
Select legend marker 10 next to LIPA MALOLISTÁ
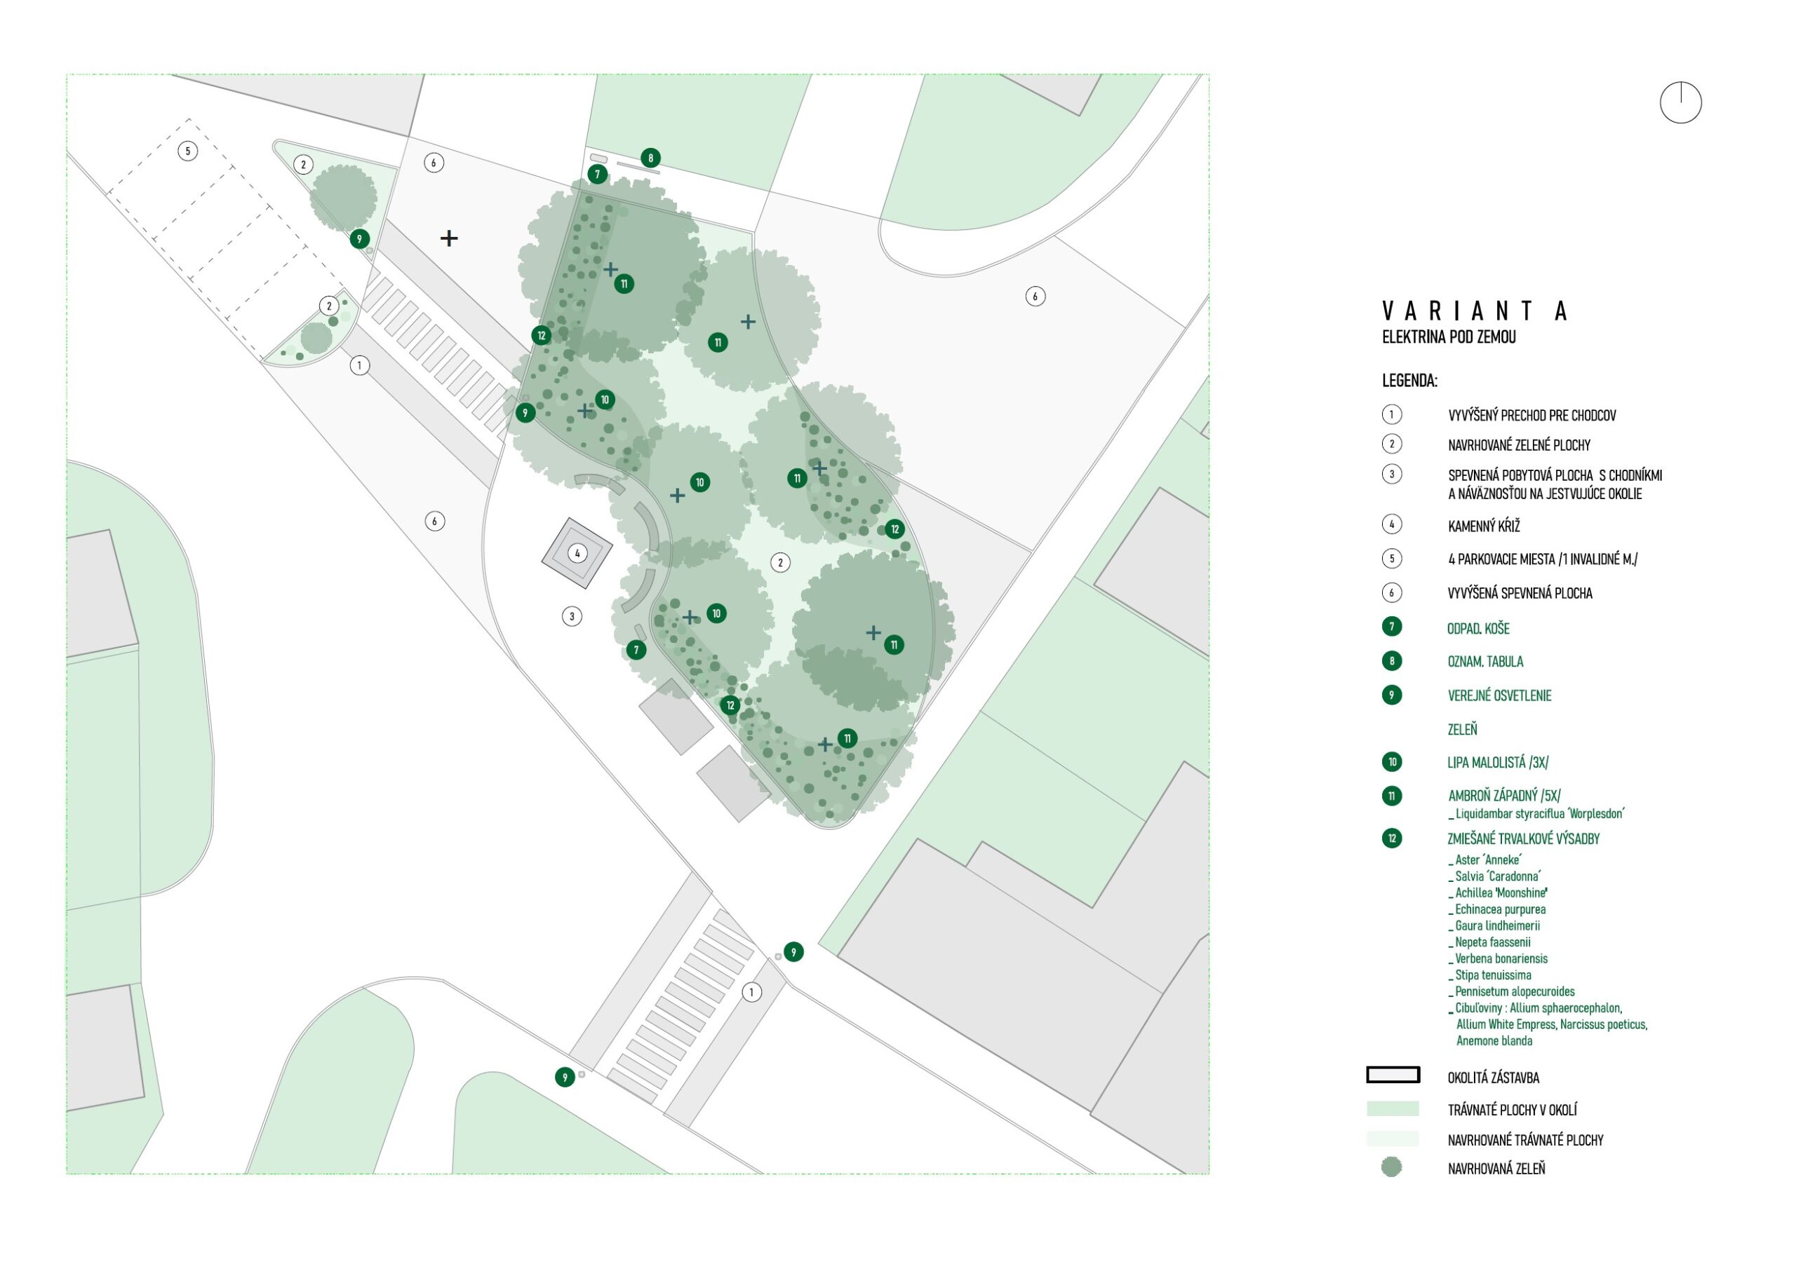1392,762
